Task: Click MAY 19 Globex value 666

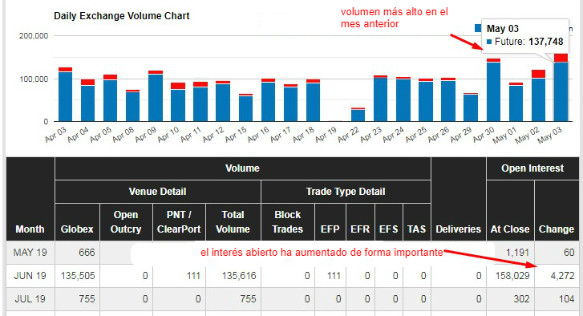Action: pos(87,253)
